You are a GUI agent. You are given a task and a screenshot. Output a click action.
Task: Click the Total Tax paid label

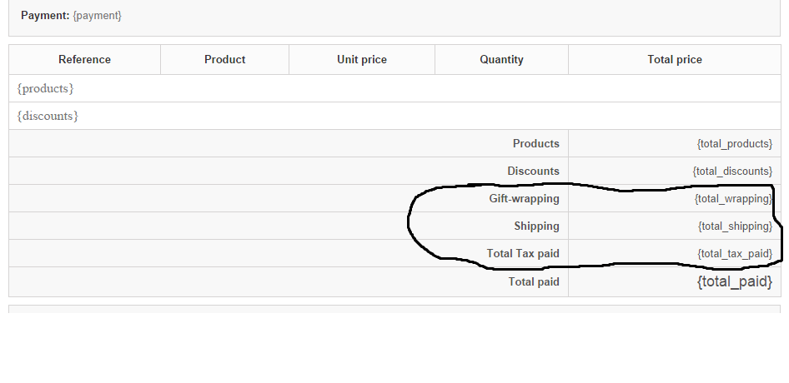tap(523, 253)
